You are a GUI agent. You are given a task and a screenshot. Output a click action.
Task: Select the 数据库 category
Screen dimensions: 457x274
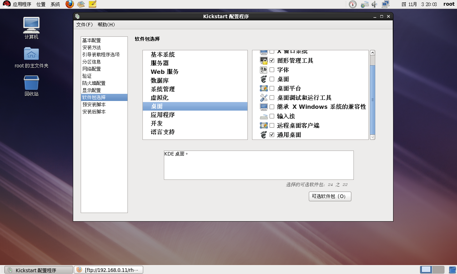point(195,80)
